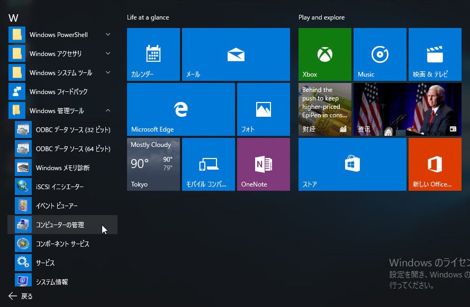470x307 pixels.
Task: Go back using the 戻る button
Action: [21, 296]
